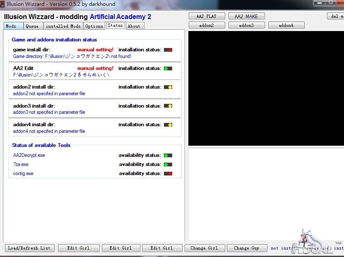
Task: View the About tab
Action: (x=134, y=26)
